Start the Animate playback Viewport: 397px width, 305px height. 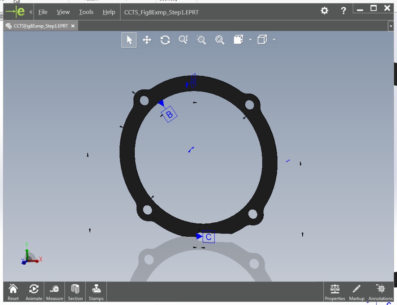click(x=33, y=292)
